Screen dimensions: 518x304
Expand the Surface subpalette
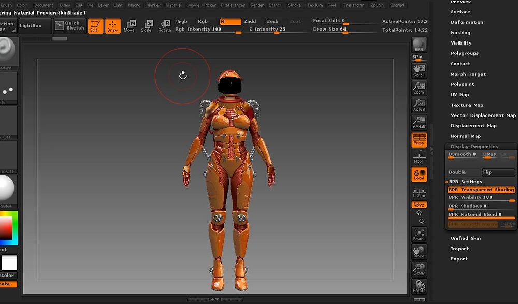pos(461,12)
